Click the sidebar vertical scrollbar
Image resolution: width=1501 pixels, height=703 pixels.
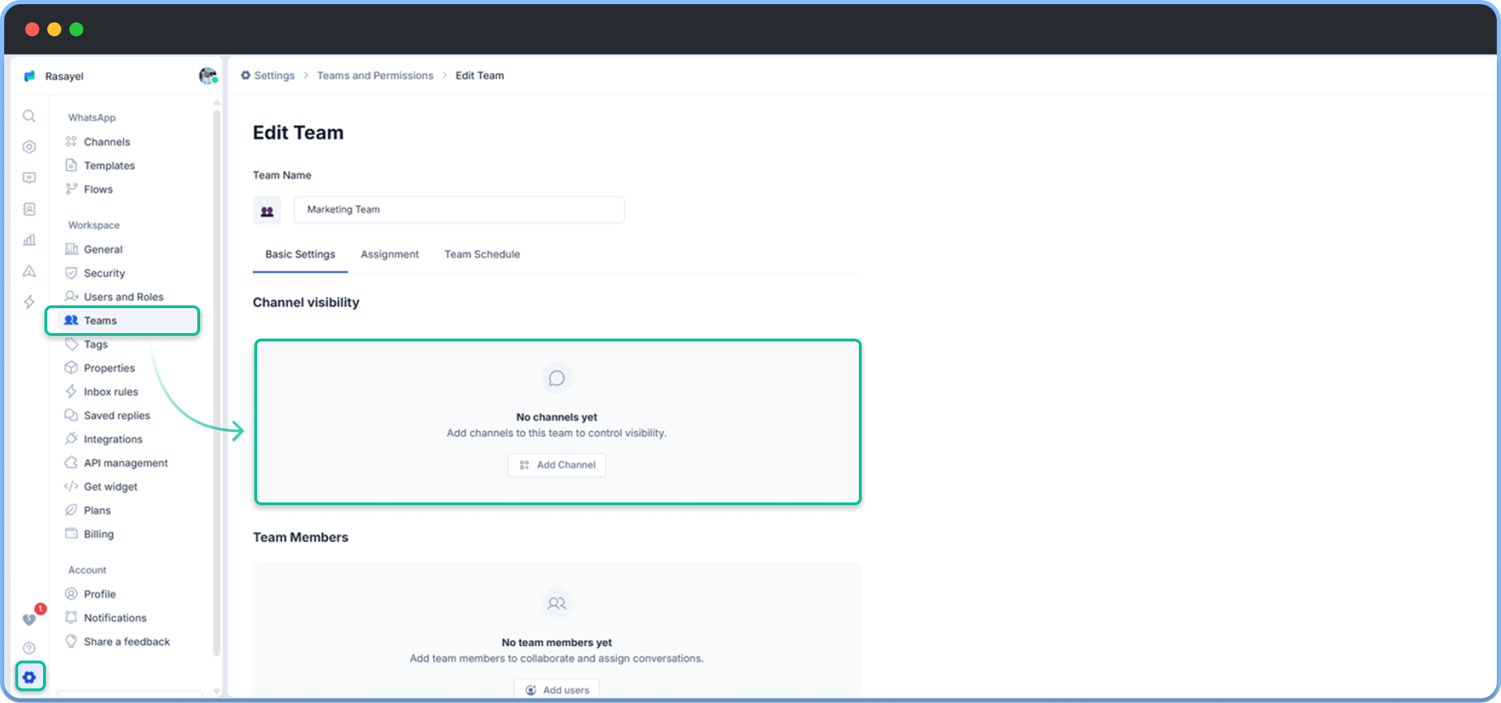pyautogui.click(x=217, y=382)
